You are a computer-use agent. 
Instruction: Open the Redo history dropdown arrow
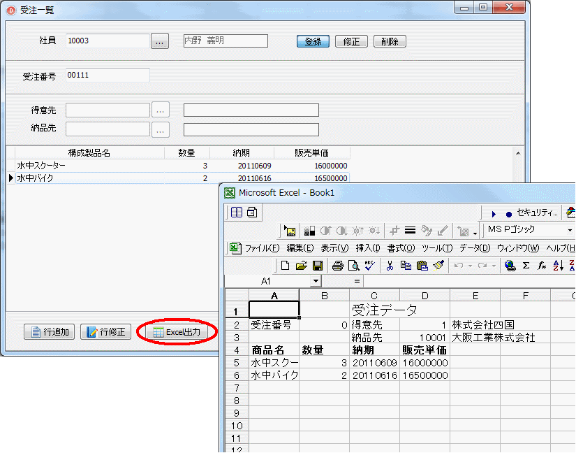click(x=494, y=266)
